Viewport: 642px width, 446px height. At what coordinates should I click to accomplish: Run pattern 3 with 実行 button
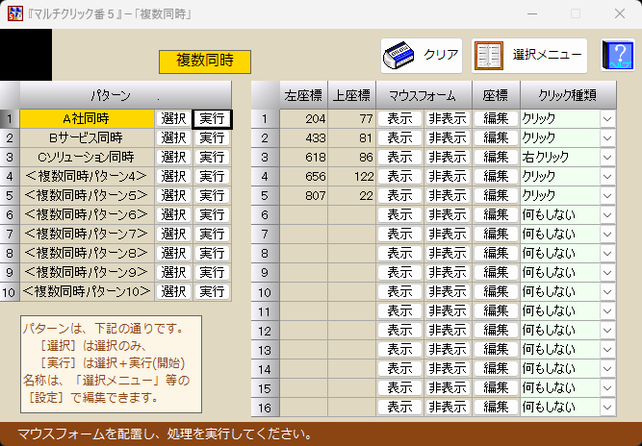pyautogui.click(x=212, y=158)
